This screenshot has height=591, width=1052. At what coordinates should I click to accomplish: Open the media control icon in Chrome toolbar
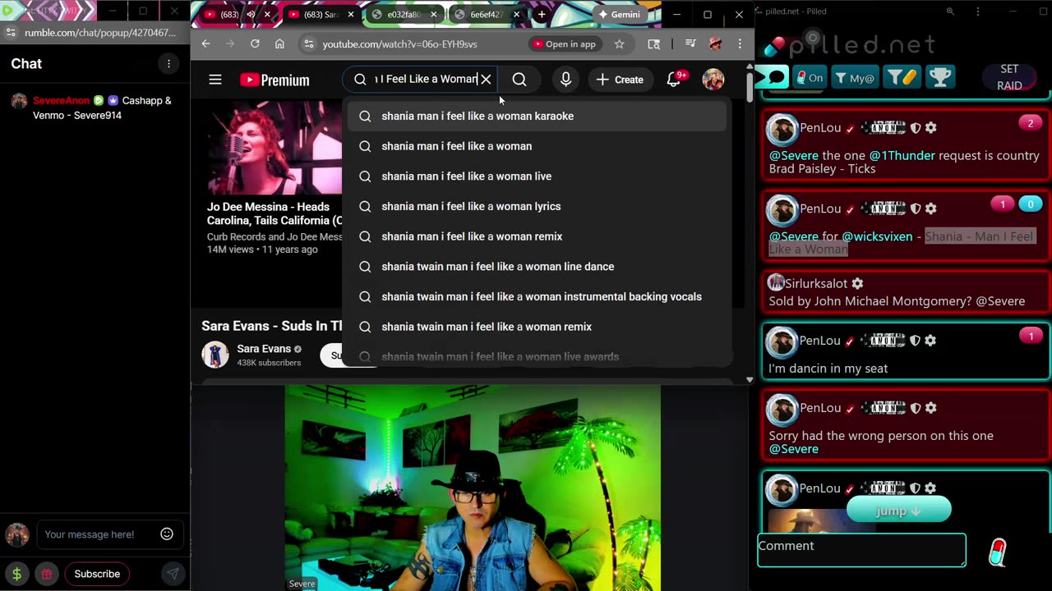690,44
